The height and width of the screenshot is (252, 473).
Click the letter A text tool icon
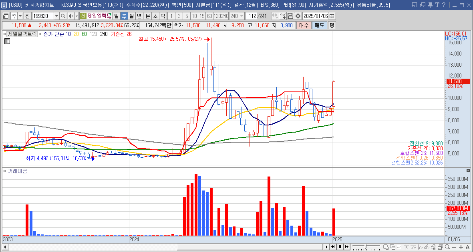[x=467, y=247]
